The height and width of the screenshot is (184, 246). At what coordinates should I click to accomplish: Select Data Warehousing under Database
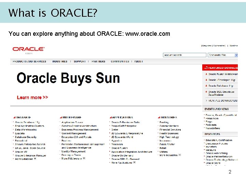point(26,129)
